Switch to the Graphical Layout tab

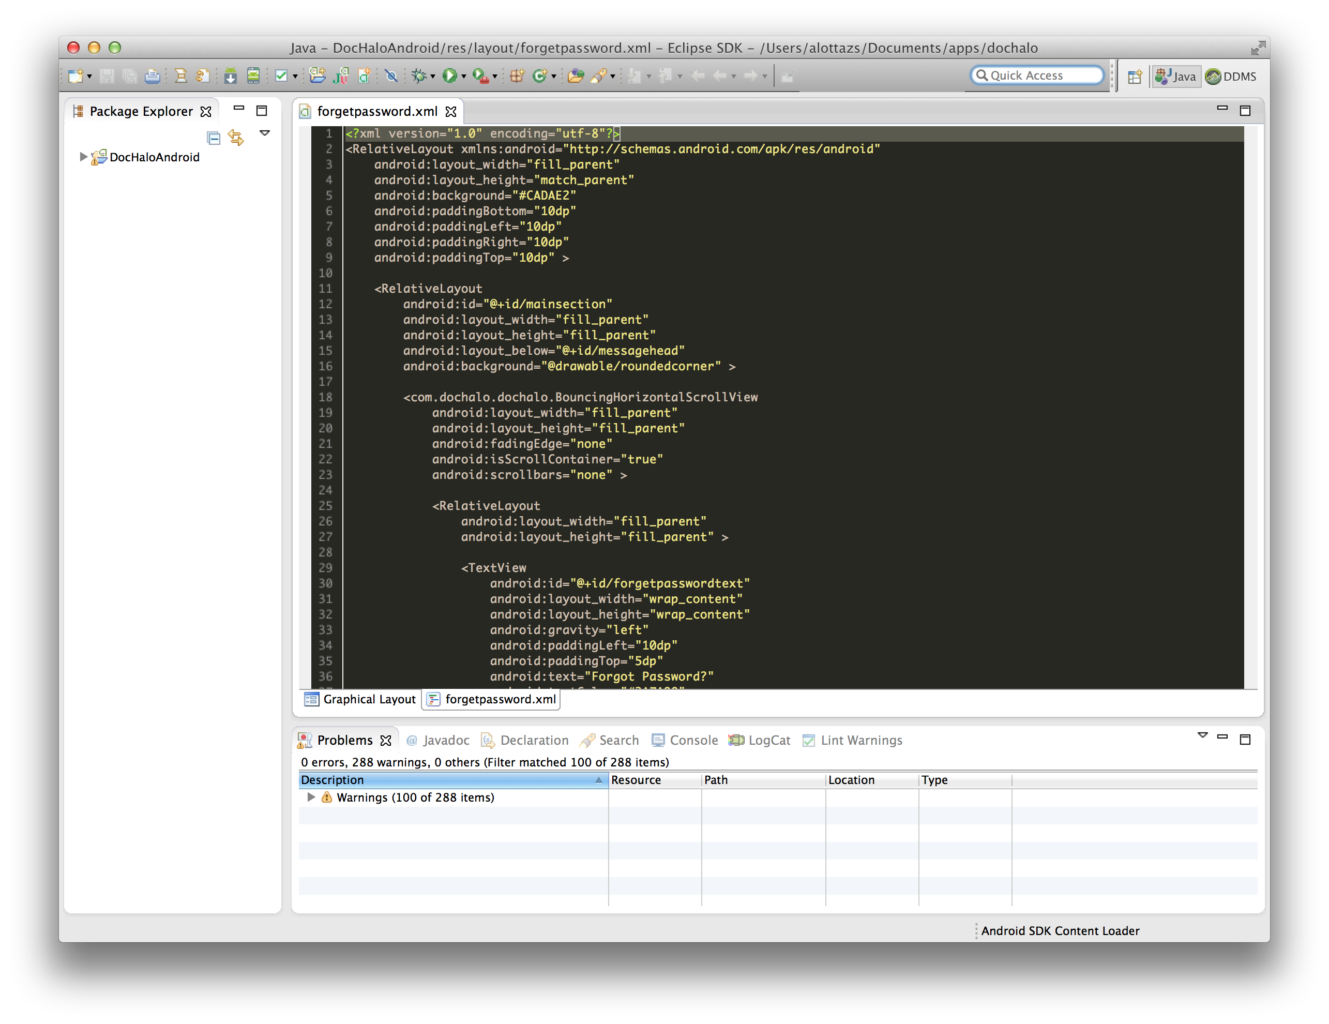click(360, 699)
